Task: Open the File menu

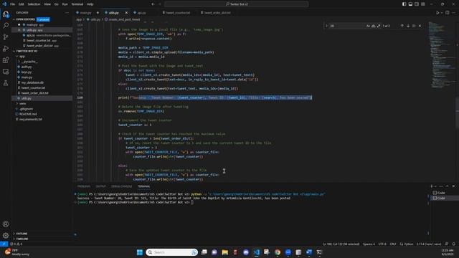Action: 13,4
